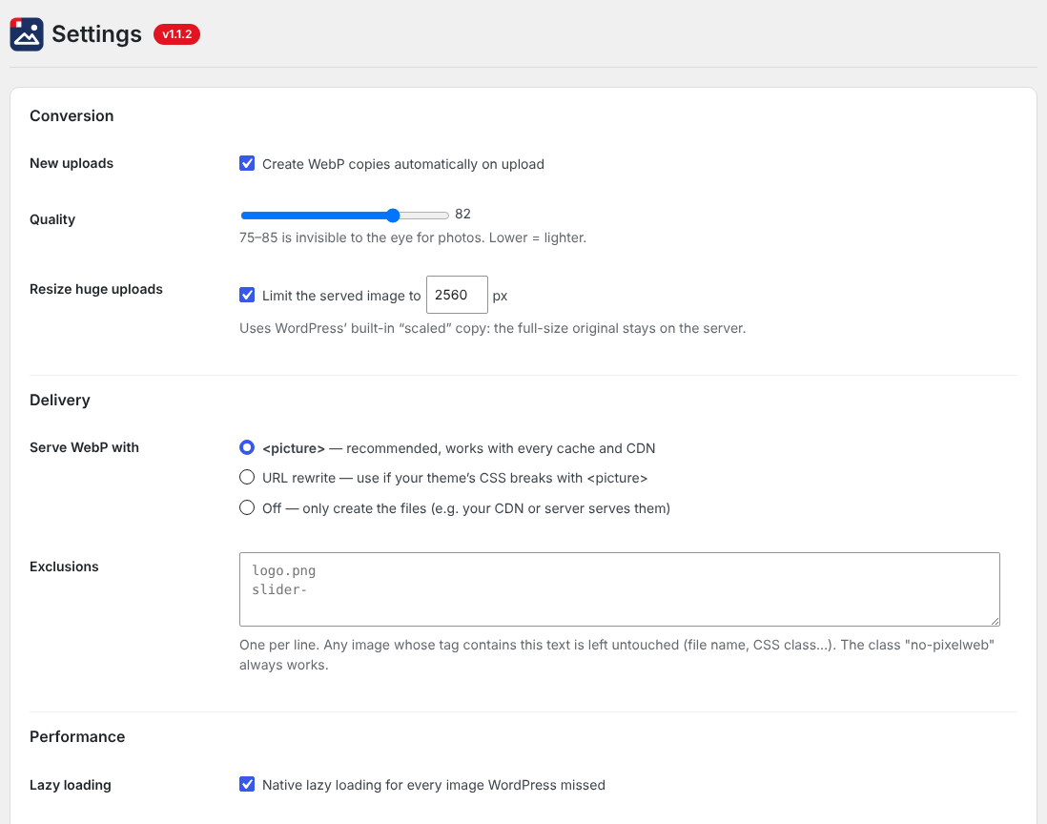The image size is (1047, 824).
Task: Click the 'px' unit text
Action: (500, 296)
